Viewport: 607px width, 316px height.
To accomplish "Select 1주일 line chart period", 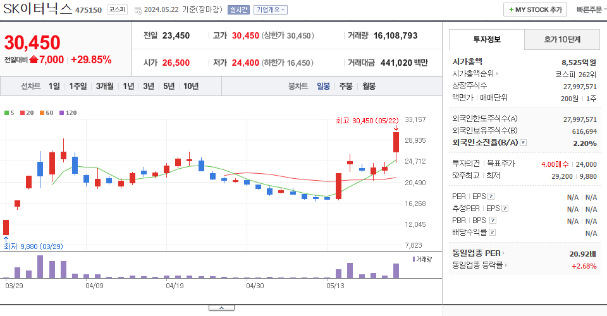I will [78, 86].
